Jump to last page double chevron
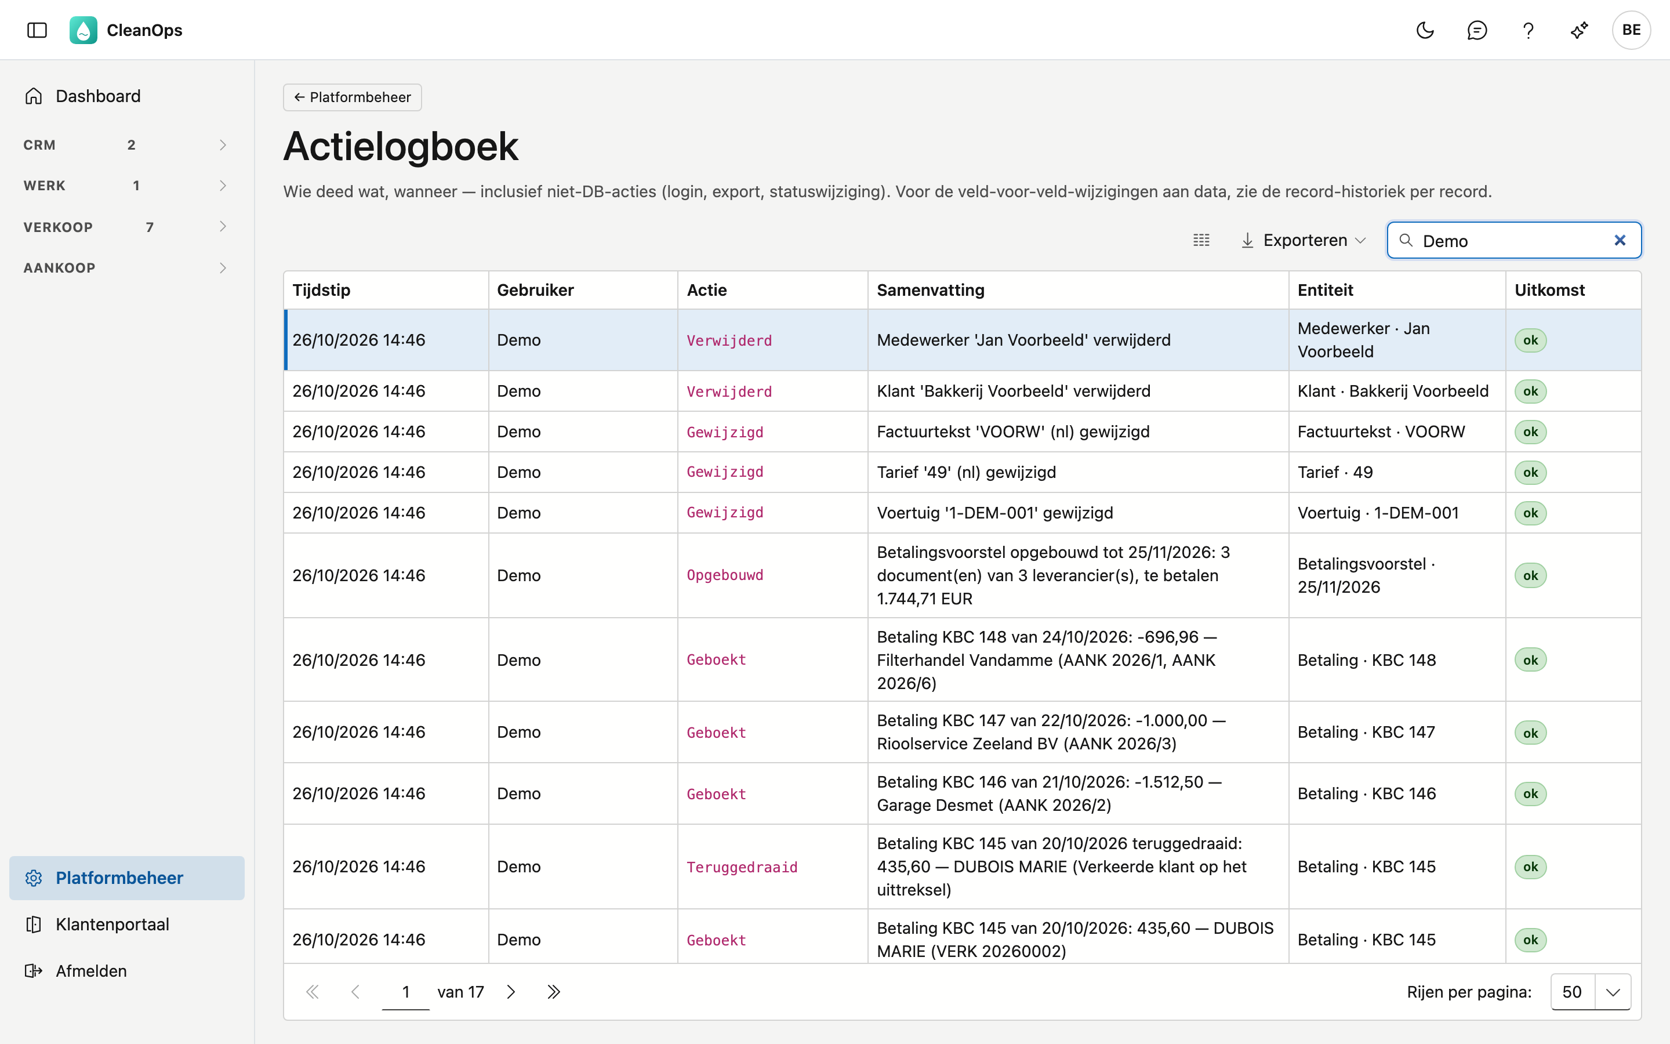Viewport: 1670px width, 1044px height. coord(553,992)
